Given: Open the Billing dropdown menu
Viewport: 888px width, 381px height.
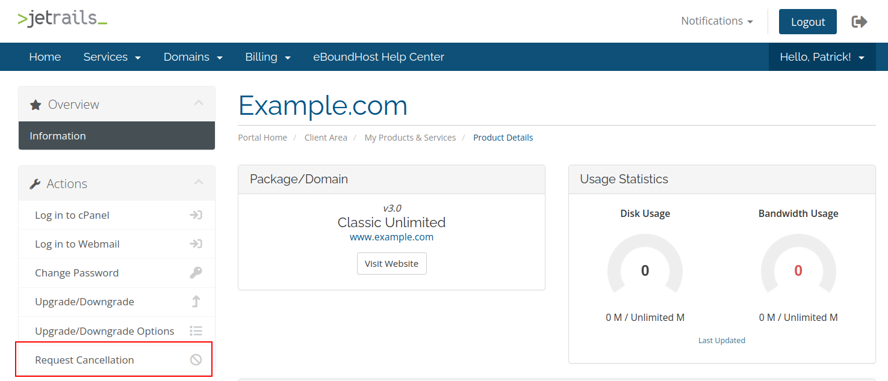Looking at the screenshot, I should [268, 57].
